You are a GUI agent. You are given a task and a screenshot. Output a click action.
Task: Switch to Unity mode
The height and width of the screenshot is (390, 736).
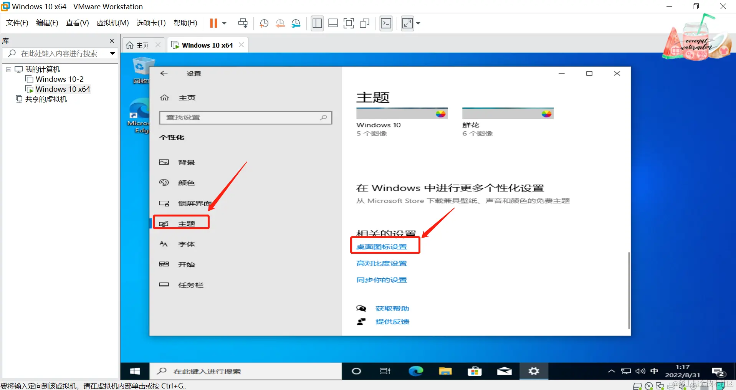[364, 23]
